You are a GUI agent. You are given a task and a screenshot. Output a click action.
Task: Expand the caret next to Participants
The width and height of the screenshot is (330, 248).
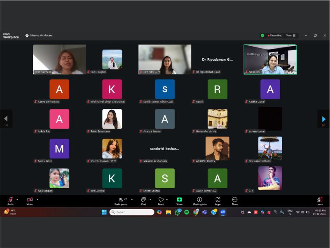point(131,200)
